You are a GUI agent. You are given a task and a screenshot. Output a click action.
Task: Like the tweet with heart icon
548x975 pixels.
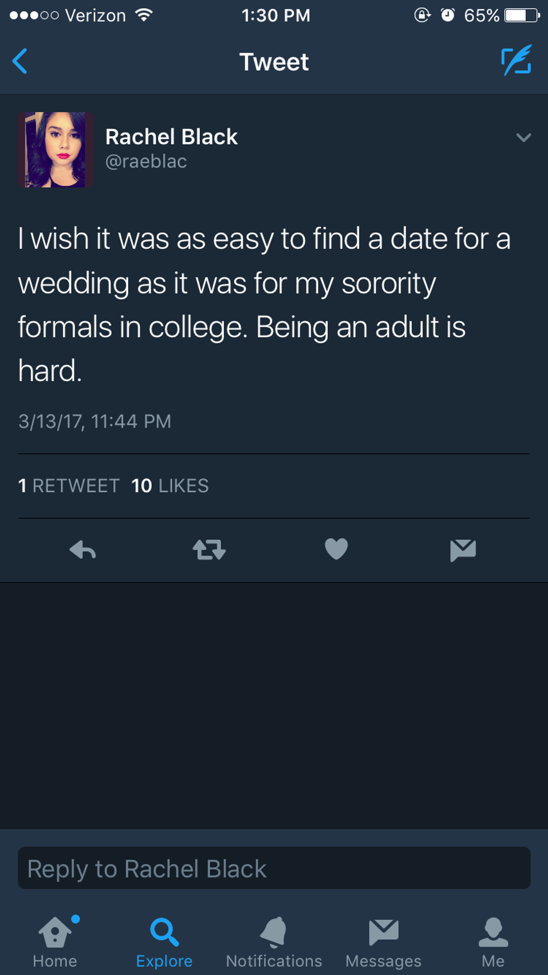point(336,549)
